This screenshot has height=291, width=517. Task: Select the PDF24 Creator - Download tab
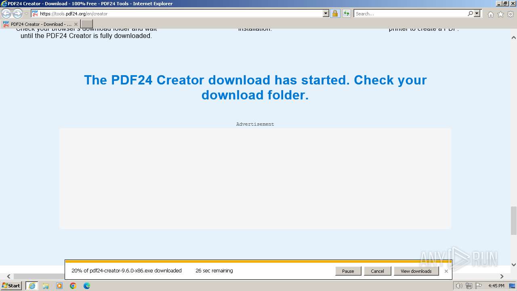click(40, 24)
